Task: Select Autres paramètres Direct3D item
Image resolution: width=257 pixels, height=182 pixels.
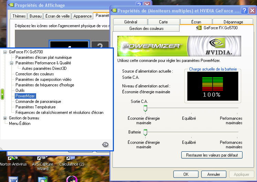Action: pos(44,68)
